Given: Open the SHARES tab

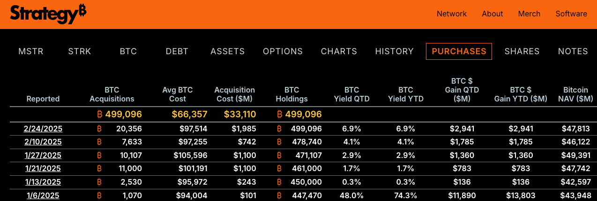Looking at the screenshot, I should 522,51.
